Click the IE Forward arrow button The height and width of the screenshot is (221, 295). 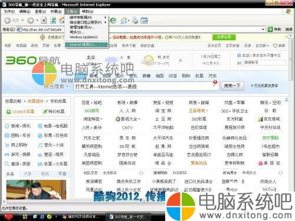click(x=31, y=21)
